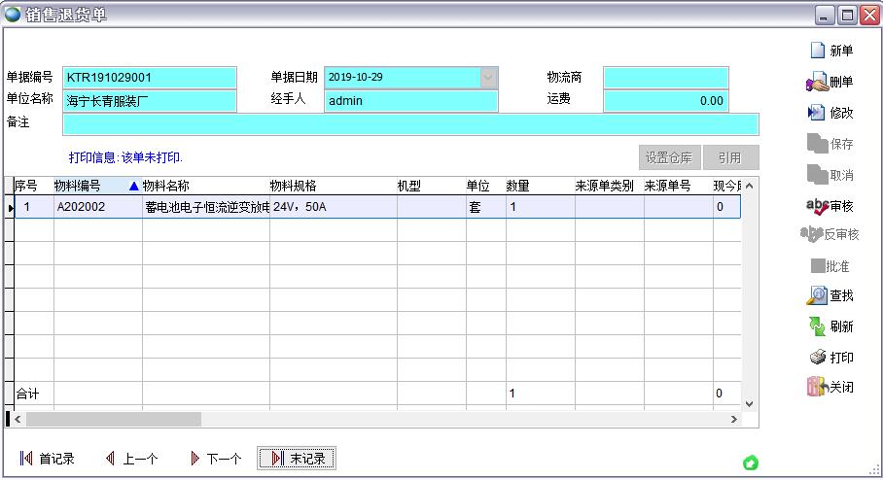Go to 首记录 (first record)

[x=47, y=459]
